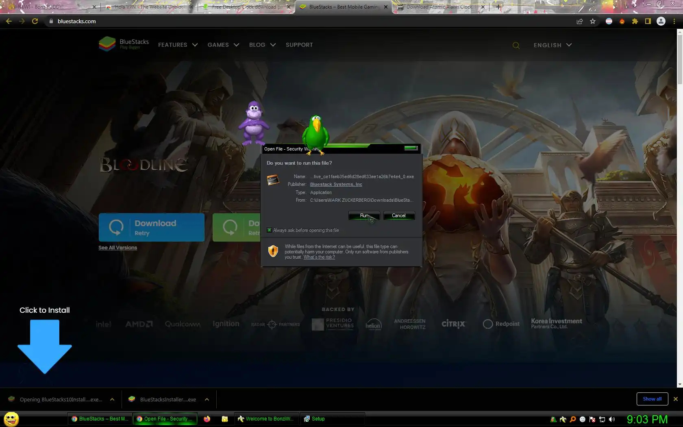
Task: Open the Hola VPN flame extension
Action: pos(622,21)
